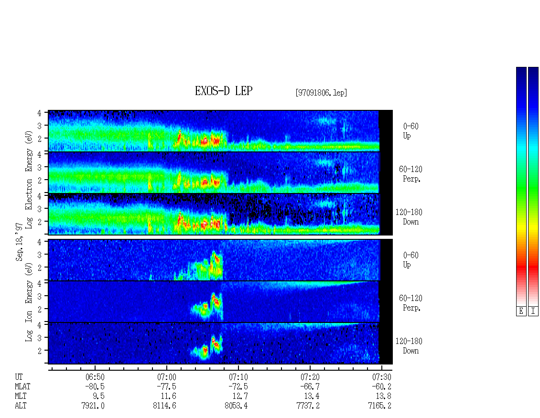Click the 06:50 UT tick label
Viewport: 540px width, 418px height.
tap(95, 377)
